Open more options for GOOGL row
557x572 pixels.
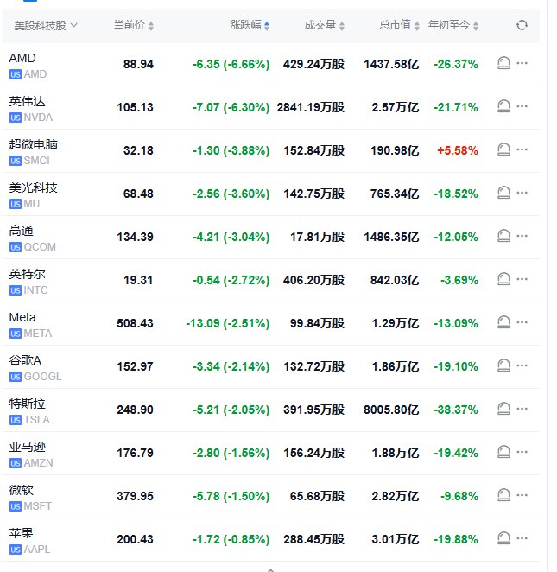click(522, 365)
